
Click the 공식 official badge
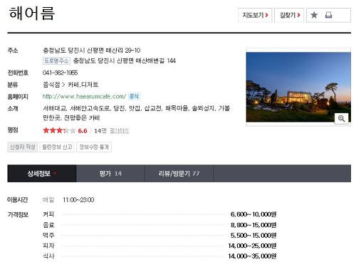(134, 96)
